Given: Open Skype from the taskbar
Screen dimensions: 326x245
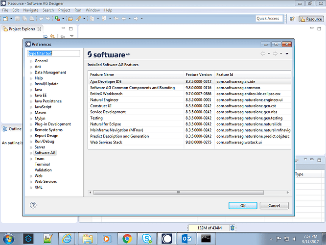Looking at the screenshot, I should (x=147, y=239).
